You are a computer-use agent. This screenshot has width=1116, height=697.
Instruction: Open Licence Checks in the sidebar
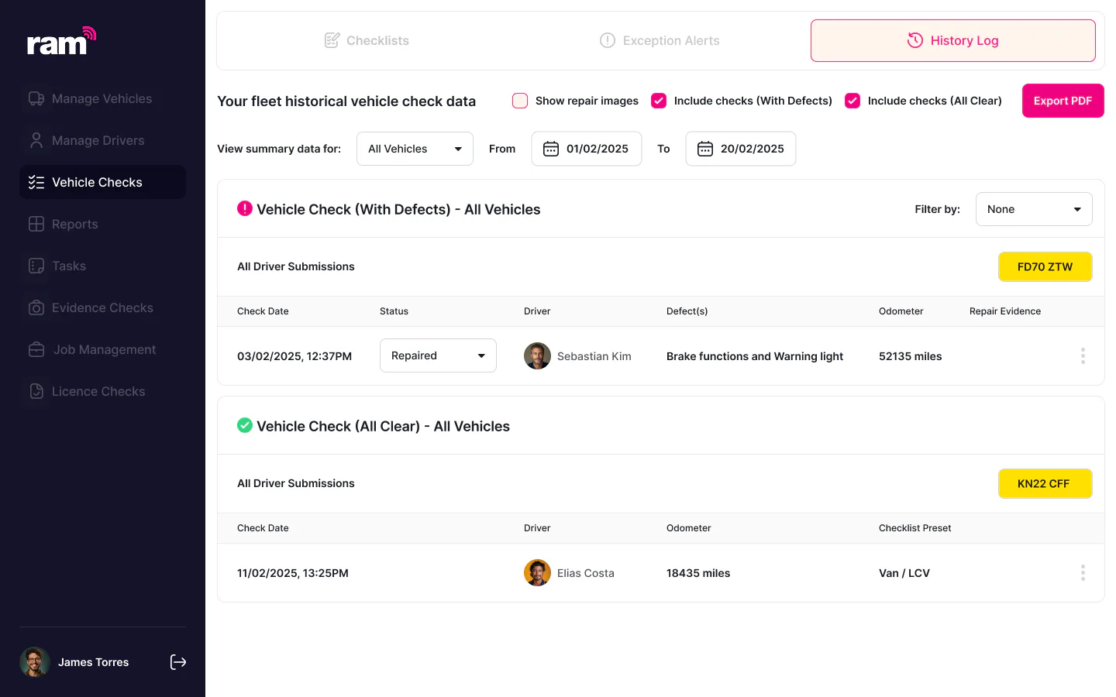(x=102, y=391)
